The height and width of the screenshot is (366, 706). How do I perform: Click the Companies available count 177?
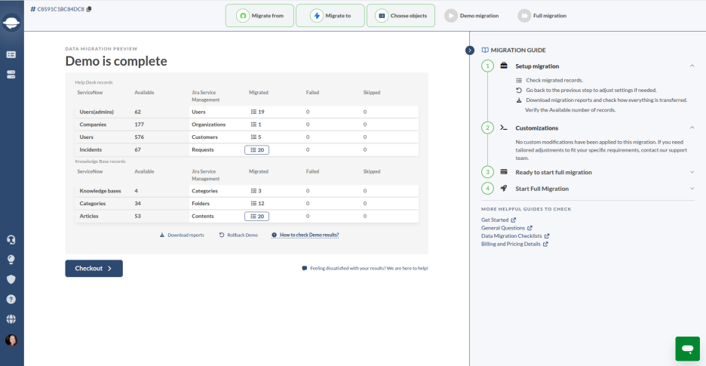pos(139,125)
